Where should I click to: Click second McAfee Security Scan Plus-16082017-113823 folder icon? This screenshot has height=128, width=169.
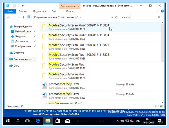pyautogui.click(x=44, y=56)
